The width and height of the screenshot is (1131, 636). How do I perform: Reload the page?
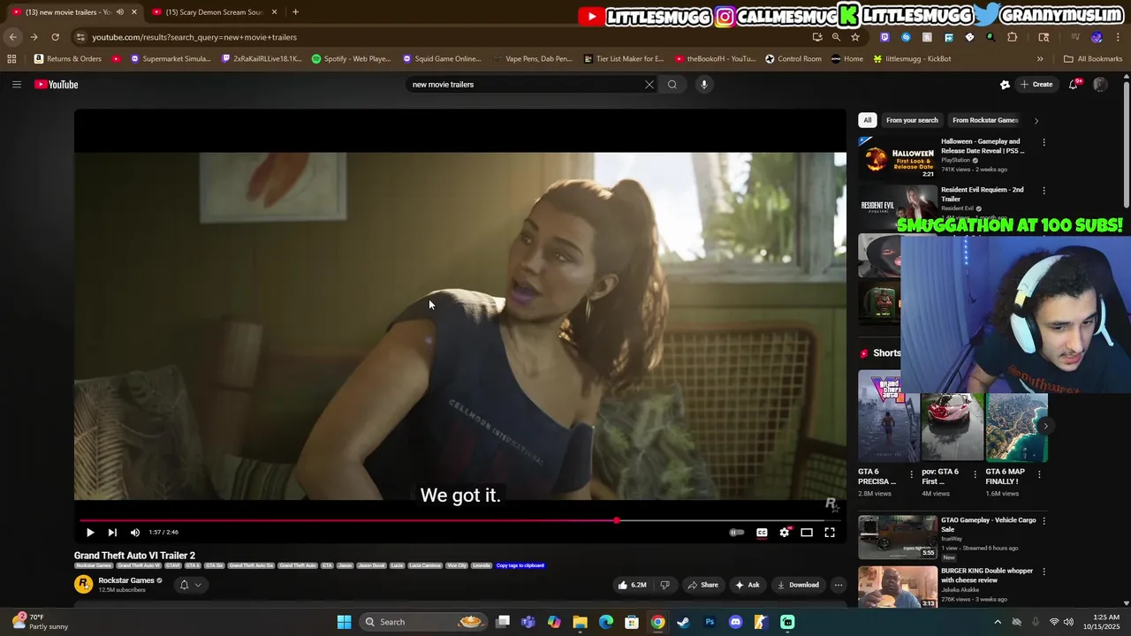[55, 37]
